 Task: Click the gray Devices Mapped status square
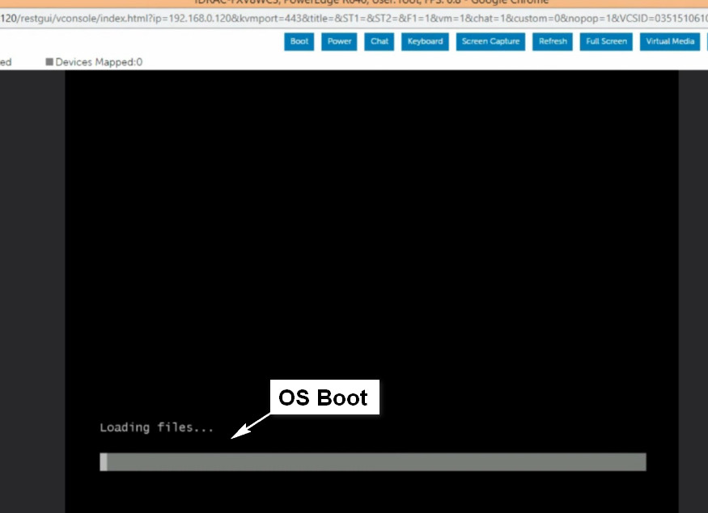[49, 61]
